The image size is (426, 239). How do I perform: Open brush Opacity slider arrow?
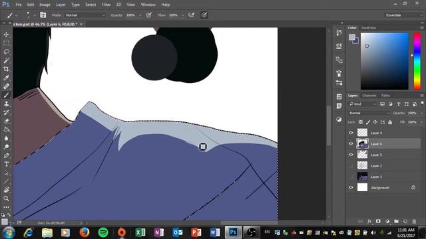click(x=140, y=15)
